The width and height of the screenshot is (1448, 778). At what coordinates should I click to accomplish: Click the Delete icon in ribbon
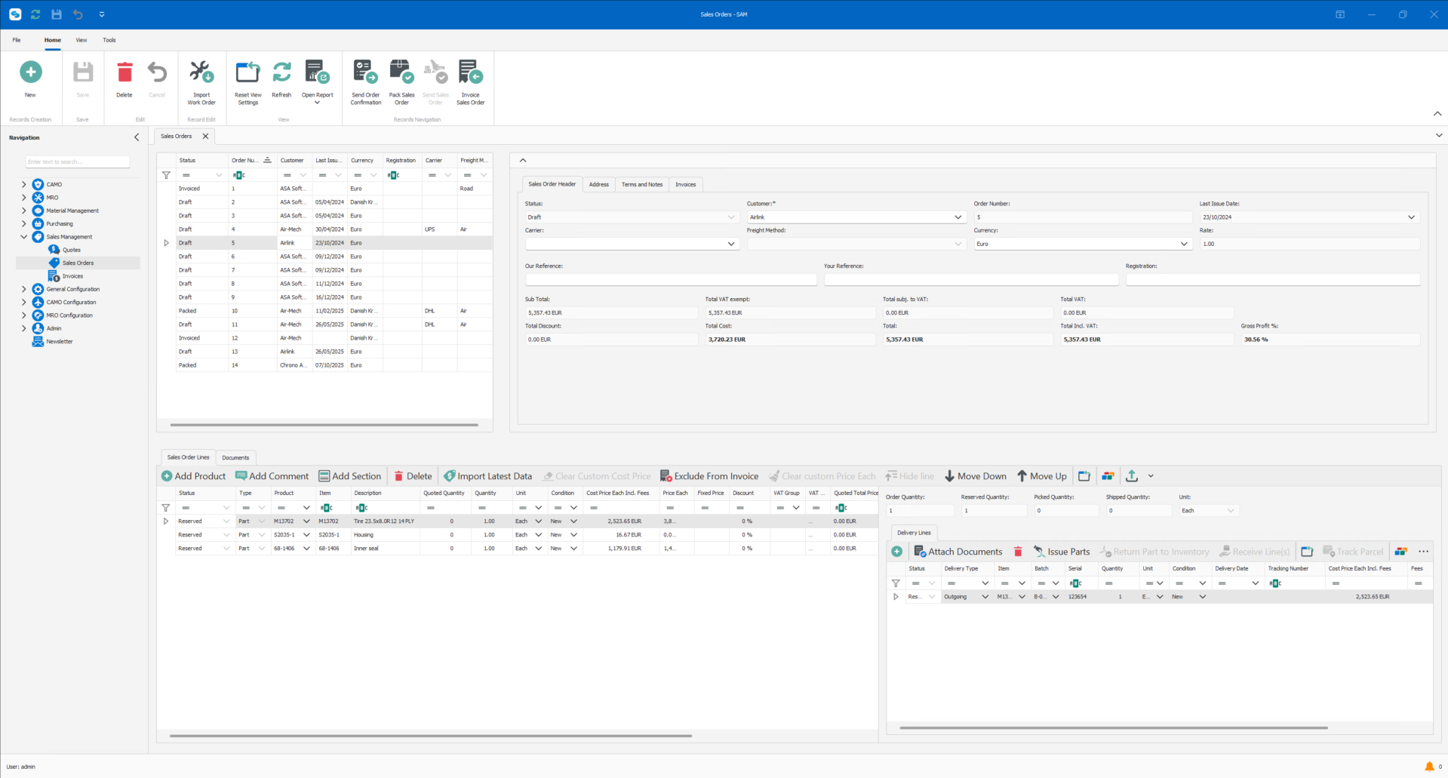click(x=125, y=72)
